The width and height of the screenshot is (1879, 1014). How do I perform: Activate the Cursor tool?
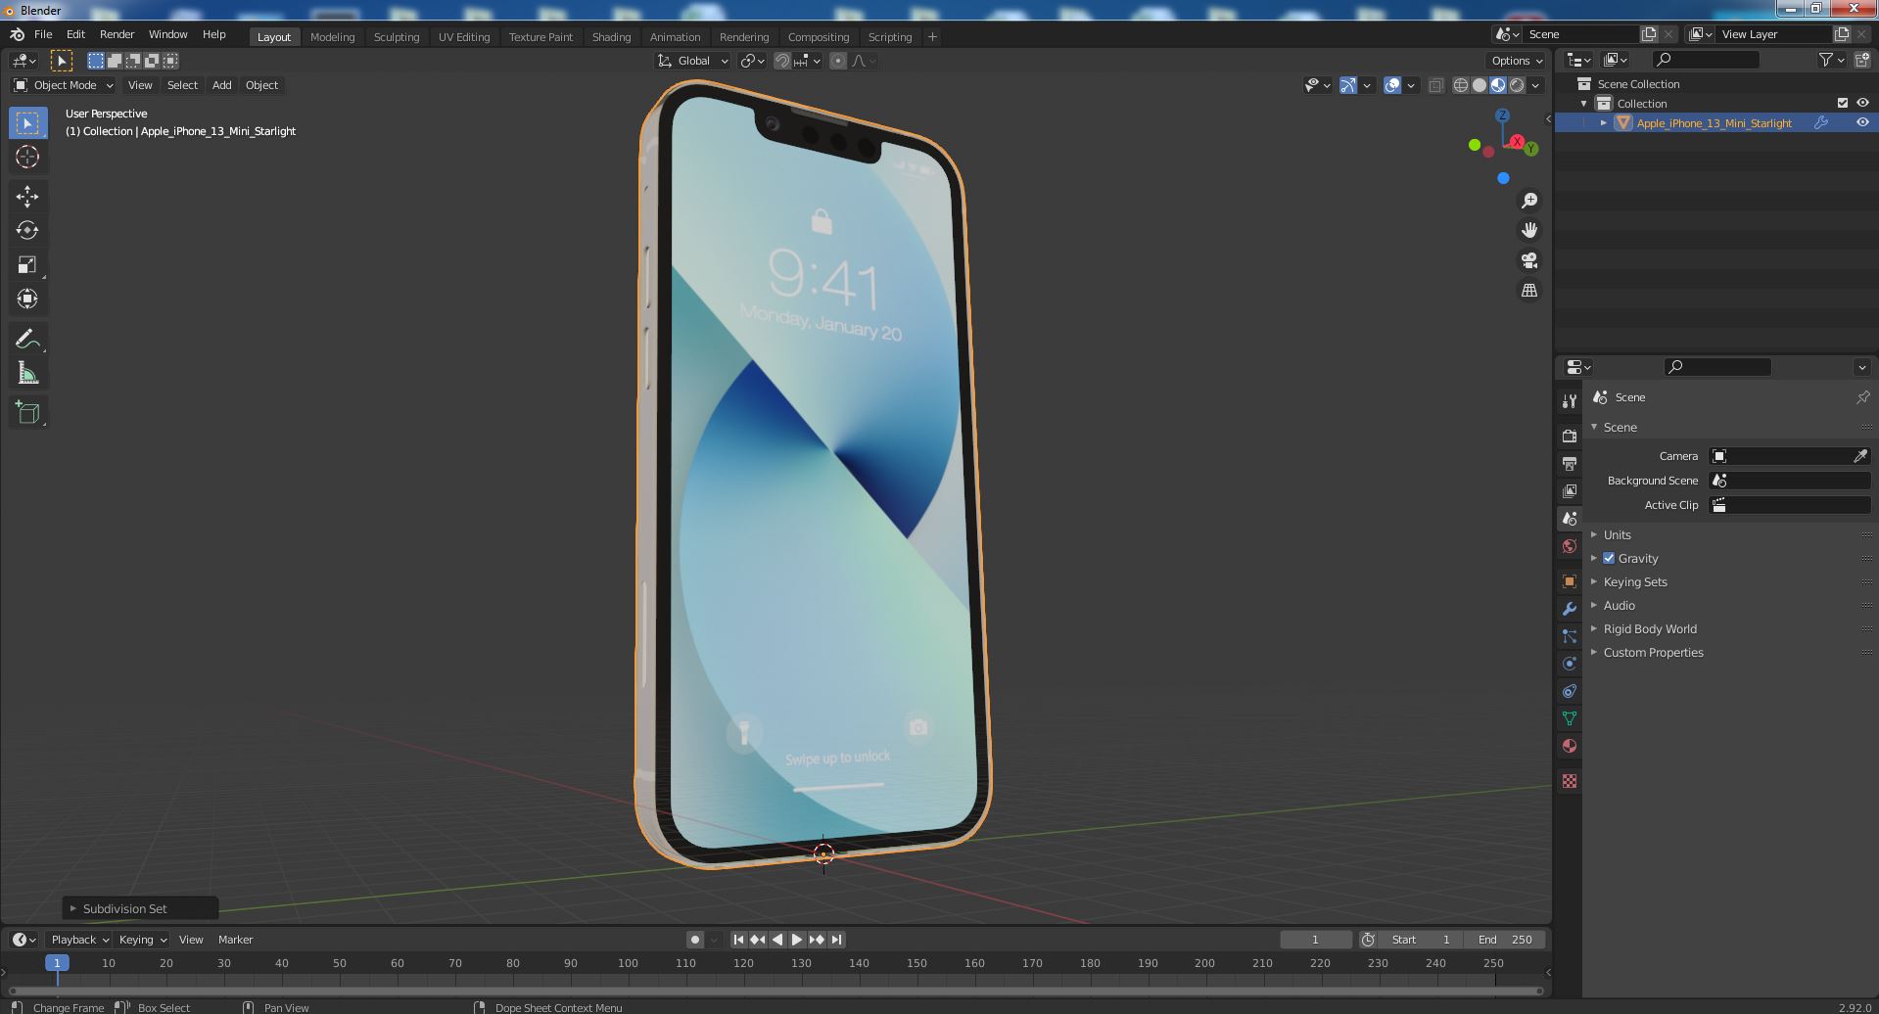click(27, 157)
